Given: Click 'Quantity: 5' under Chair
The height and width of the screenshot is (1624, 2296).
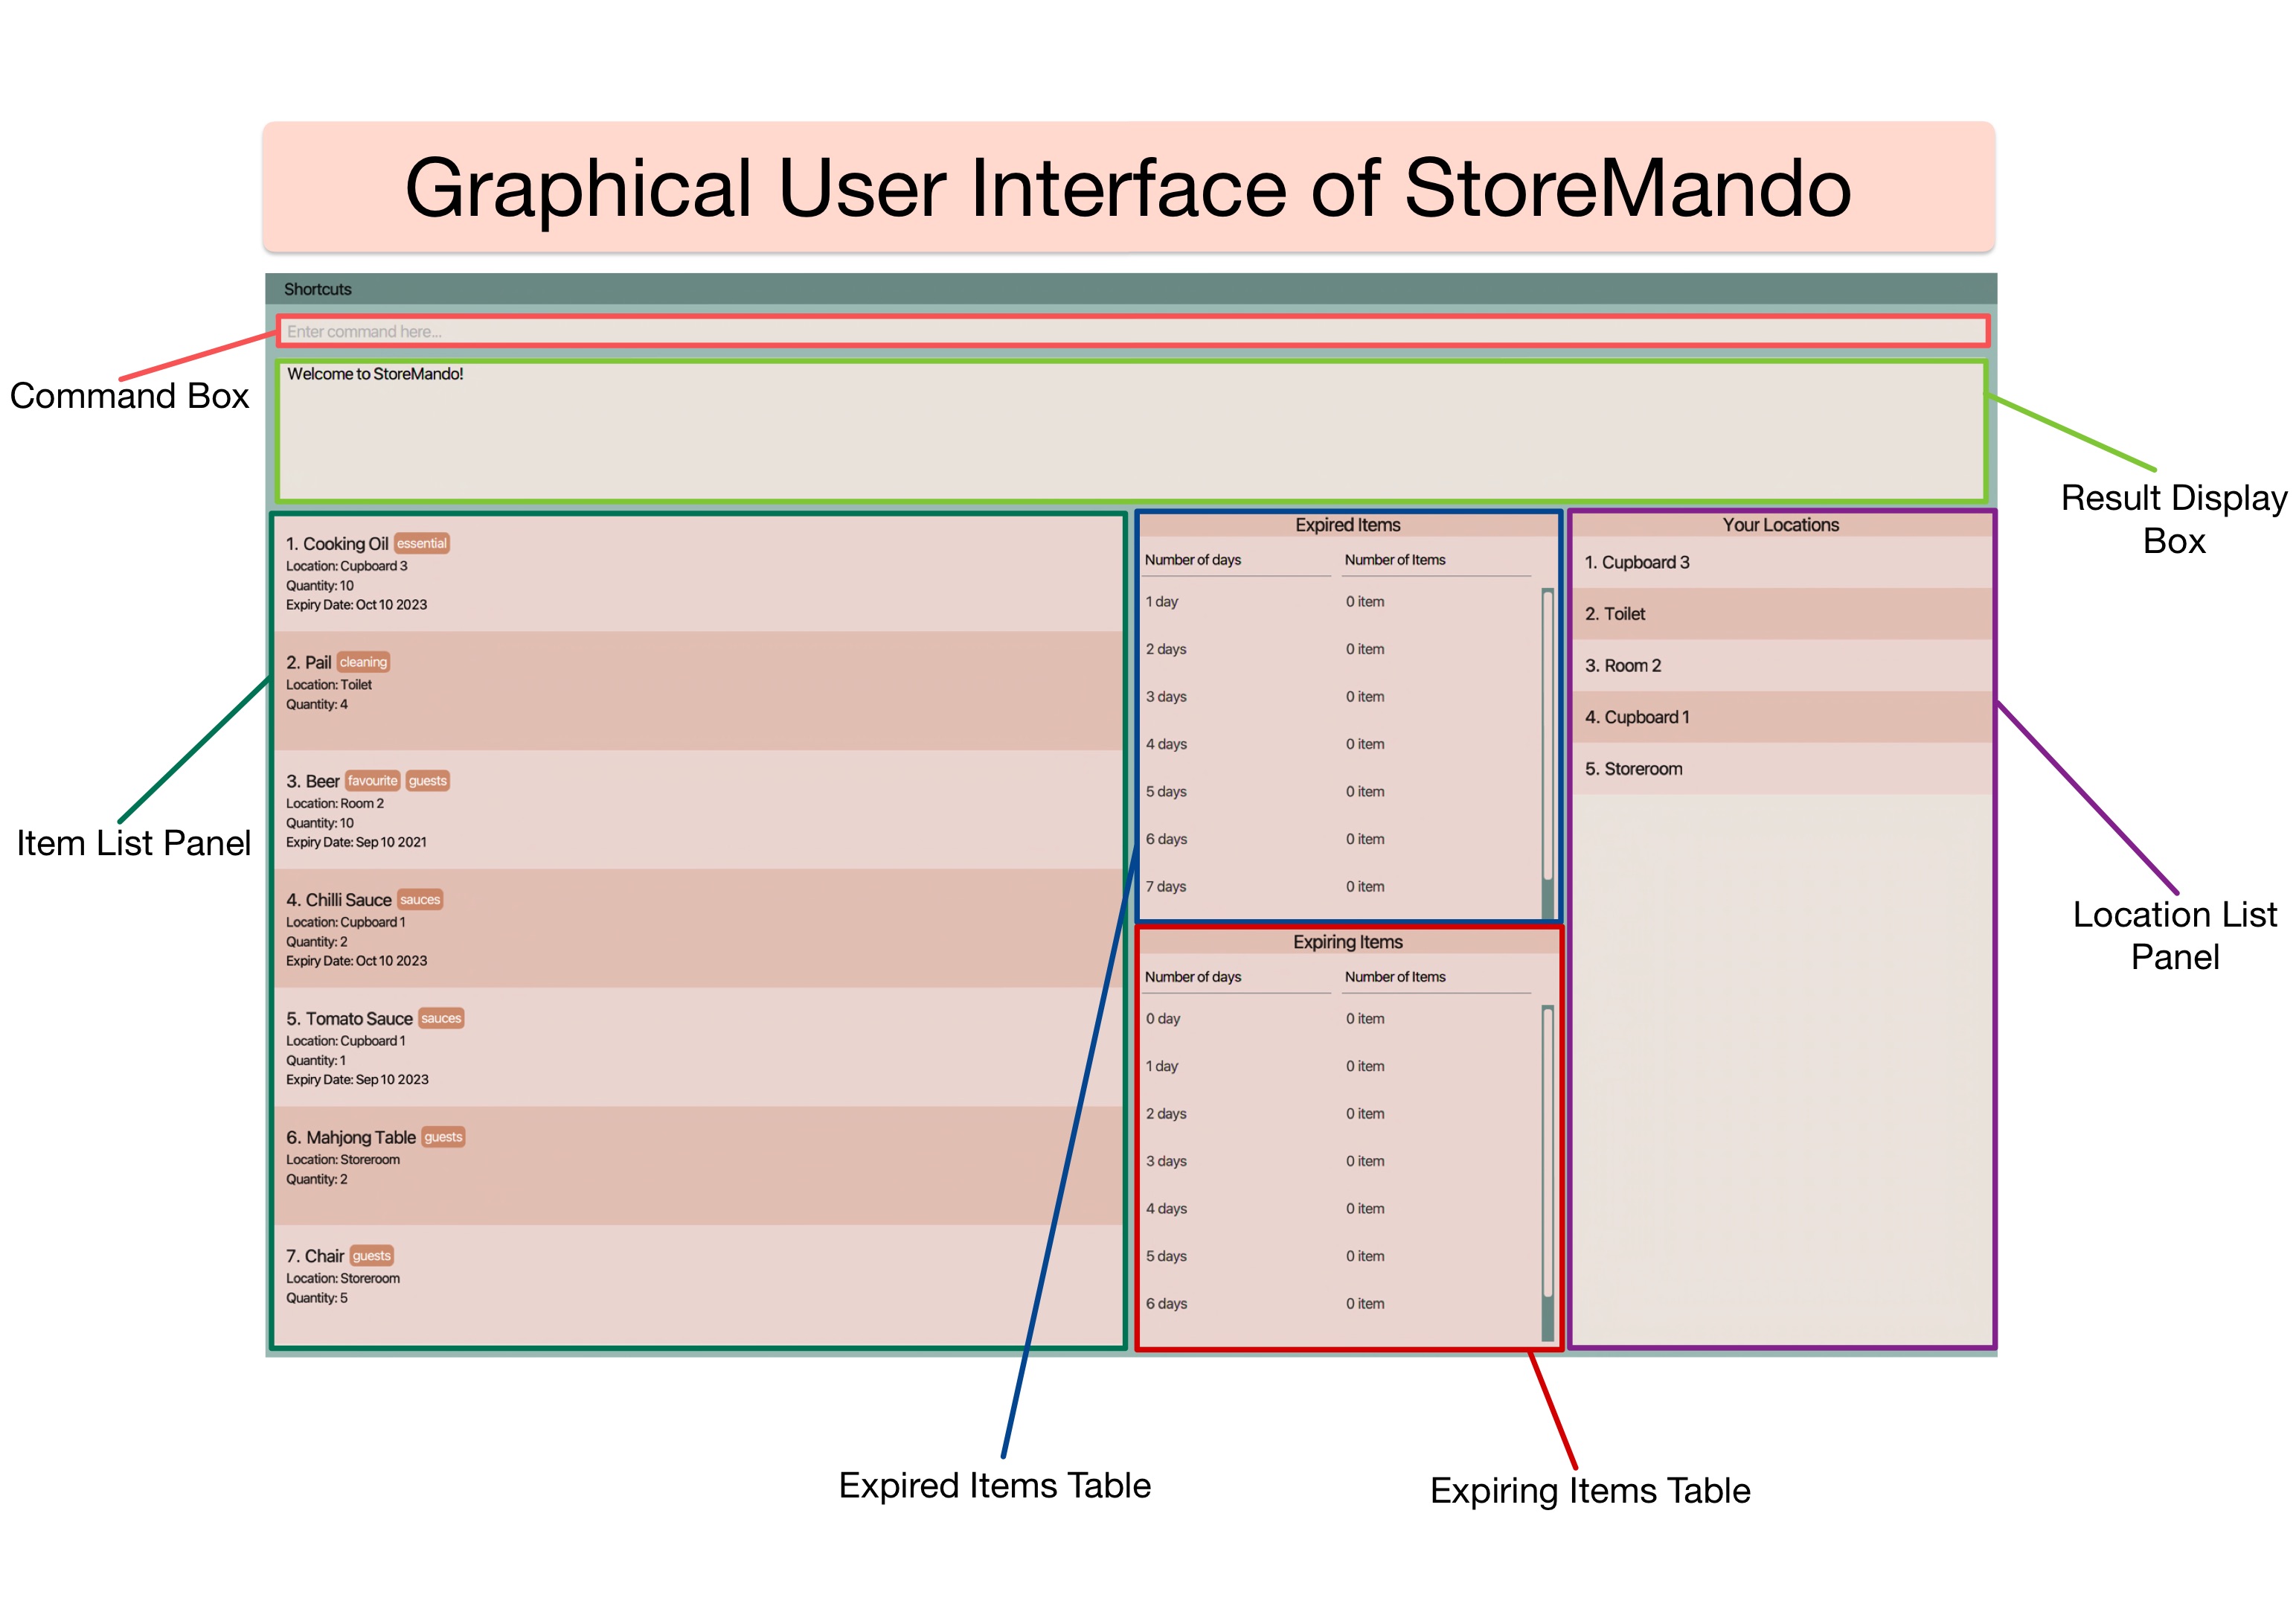Looking at the screenshot, I should (x=317, y=1298).
